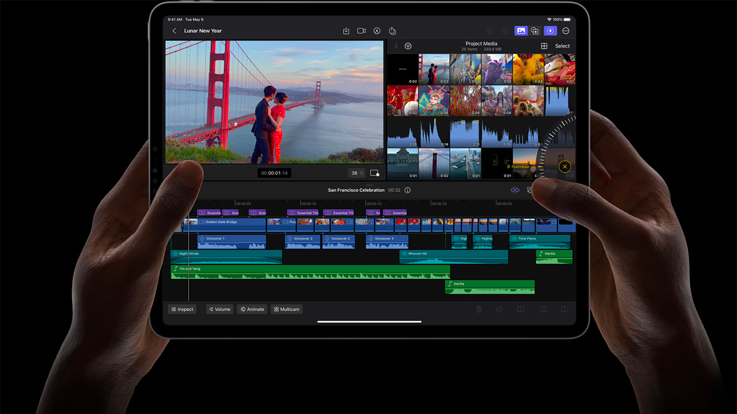This screenshot has width=737, height=414.
Task: Tap the trim end icon in bottom bar
Action: [x=564, y=309]
